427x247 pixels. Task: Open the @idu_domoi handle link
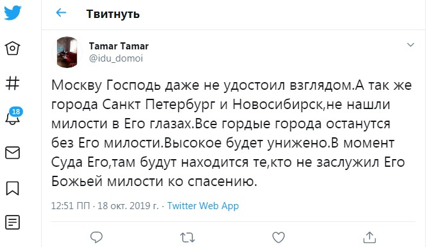pos(116,58)
